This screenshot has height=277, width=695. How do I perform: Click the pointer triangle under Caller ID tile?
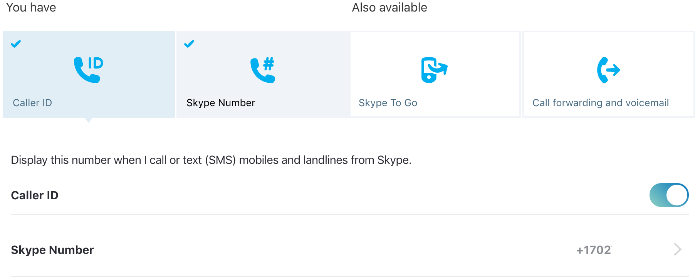(89, 120)
